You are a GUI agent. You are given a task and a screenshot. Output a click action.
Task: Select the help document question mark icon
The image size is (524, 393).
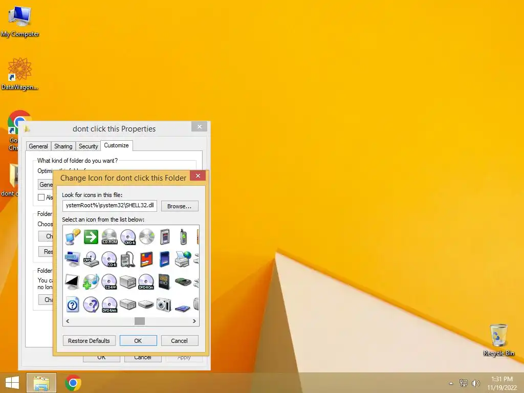[x=73, y=304]
